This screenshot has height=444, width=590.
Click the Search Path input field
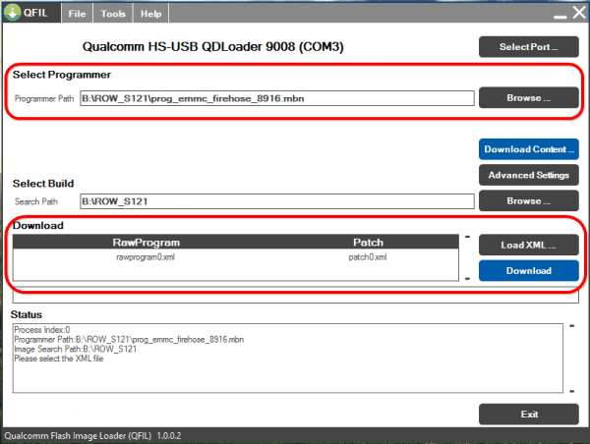(x=277, y=201)
